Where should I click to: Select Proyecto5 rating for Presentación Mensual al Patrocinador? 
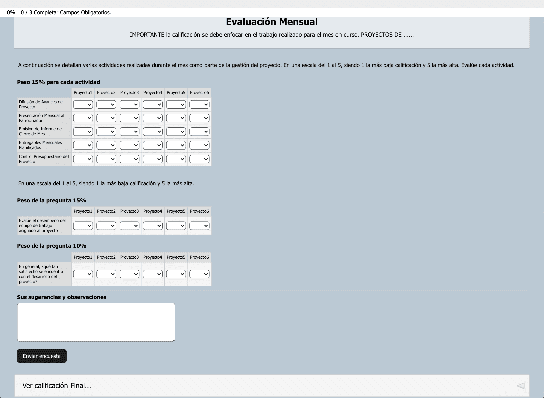(176, 118)
